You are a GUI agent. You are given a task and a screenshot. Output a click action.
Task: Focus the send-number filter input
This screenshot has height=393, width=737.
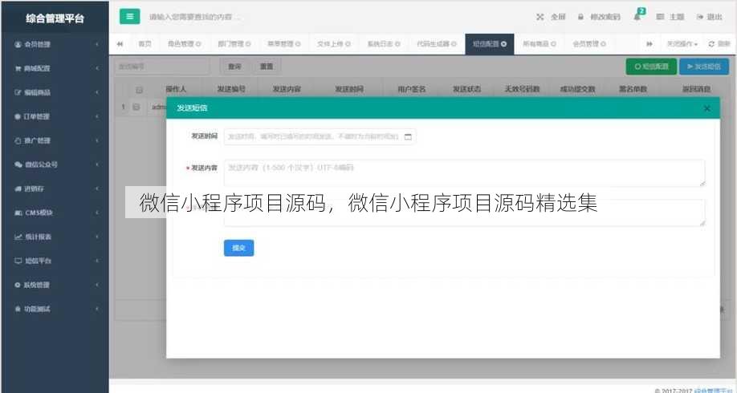click(x=162, y=67)
